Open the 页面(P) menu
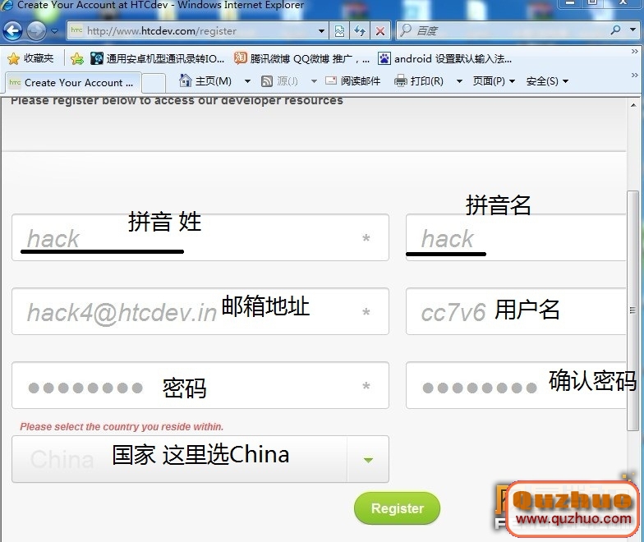Viewport: 644px width, 542px height. click(494, 80)
